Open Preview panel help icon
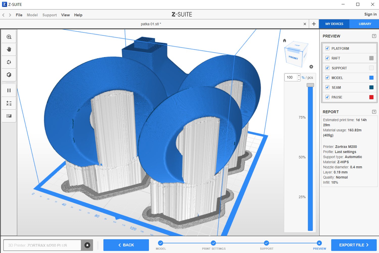 pos(374,36)
